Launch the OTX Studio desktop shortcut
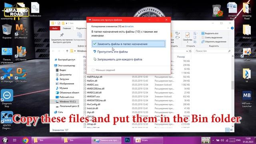The height and width of the screenshot is (144, 256). [21, 76]
